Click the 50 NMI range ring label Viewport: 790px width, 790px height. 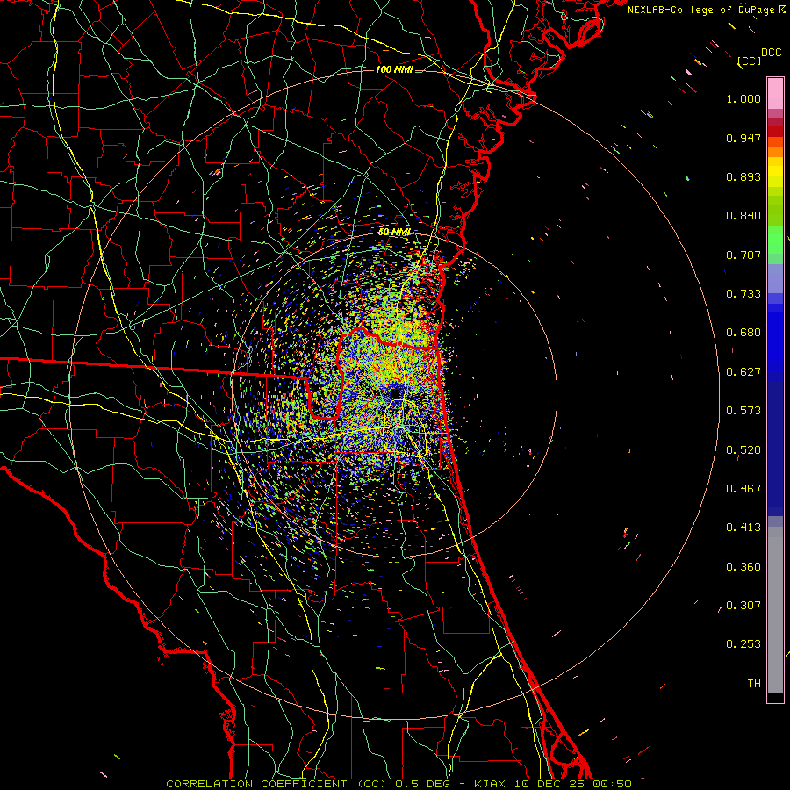394,232
